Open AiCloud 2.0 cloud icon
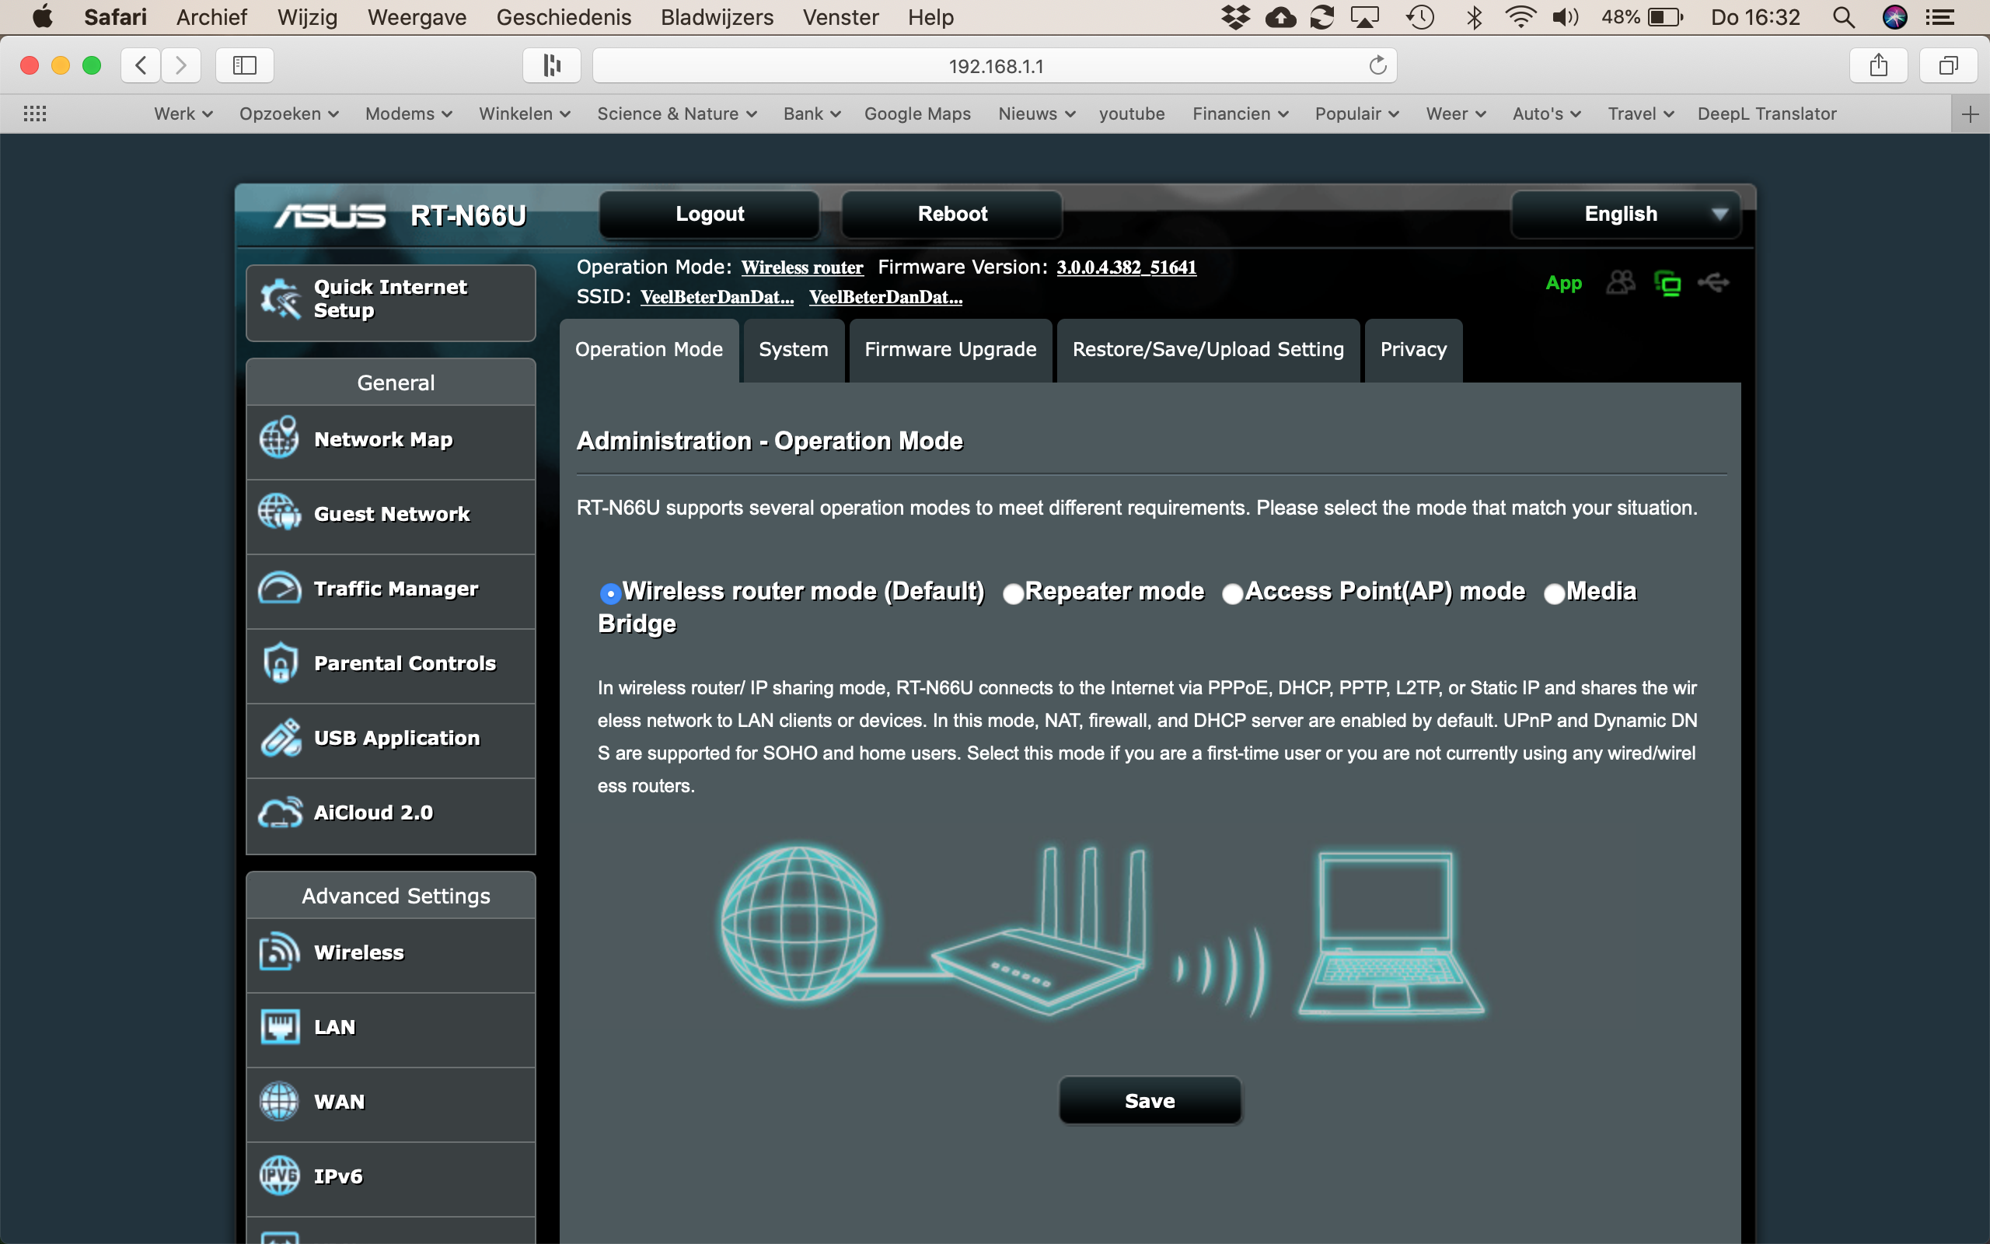The width and height of the screenshot is (1990, 1244). coord(280,812)
